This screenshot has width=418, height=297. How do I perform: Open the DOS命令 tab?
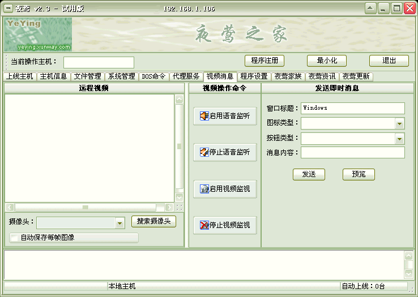(x=153, y=76)
